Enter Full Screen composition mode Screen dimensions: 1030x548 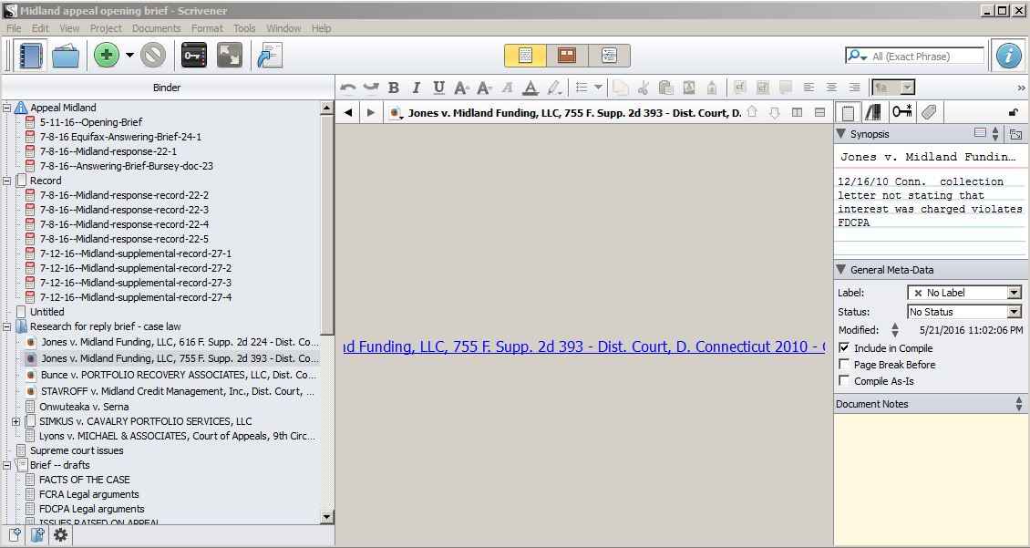(x=230, y=56)
